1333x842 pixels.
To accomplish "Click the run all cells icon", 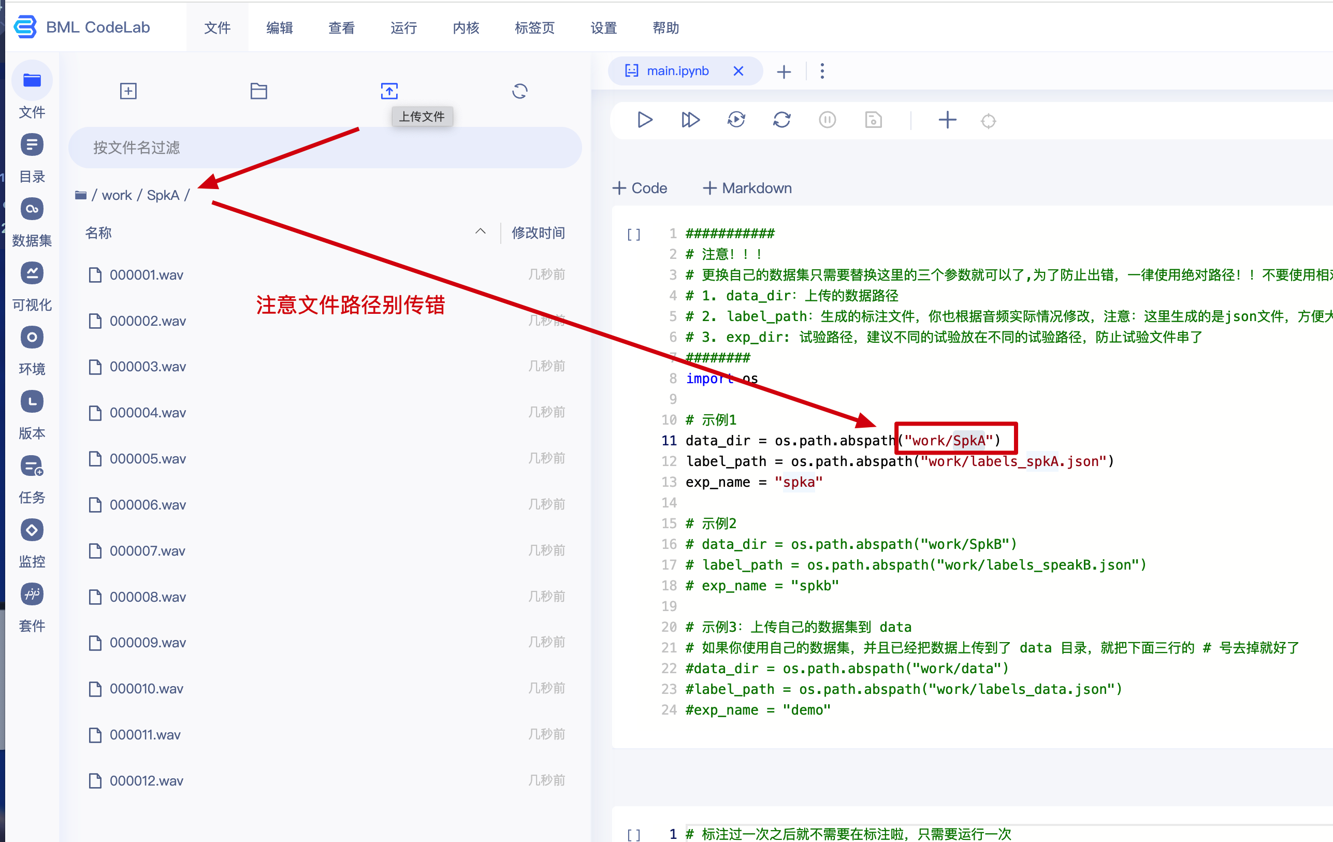I will (x=690, y=120).
